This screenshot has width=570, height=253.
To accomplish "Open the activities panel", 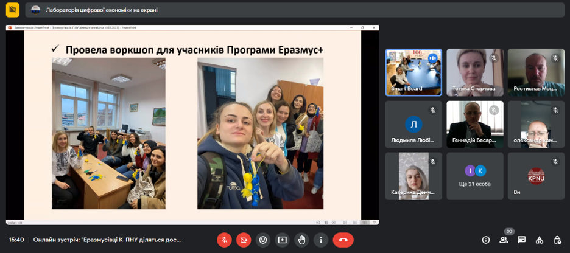I will coord(539,240).
